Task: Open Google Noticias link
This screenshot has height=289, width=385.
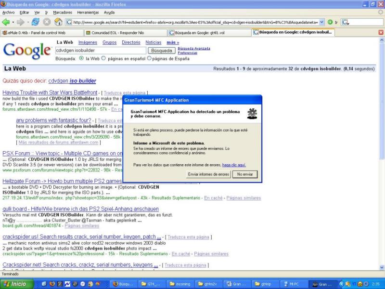Action: coord(154,42)
